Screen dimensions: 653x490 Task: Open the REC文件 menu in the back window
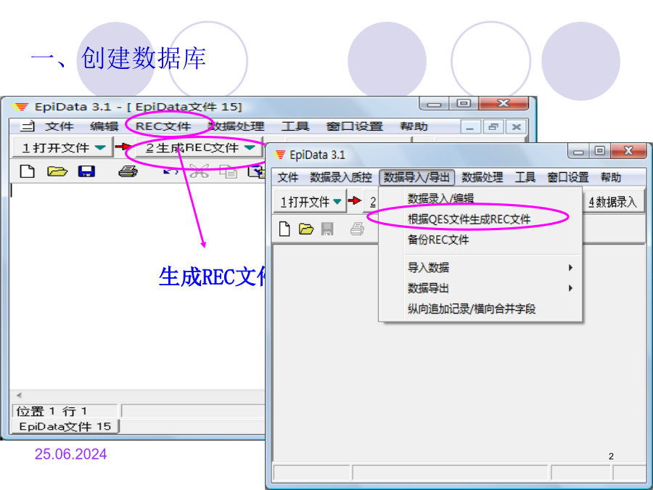[163, 126]
